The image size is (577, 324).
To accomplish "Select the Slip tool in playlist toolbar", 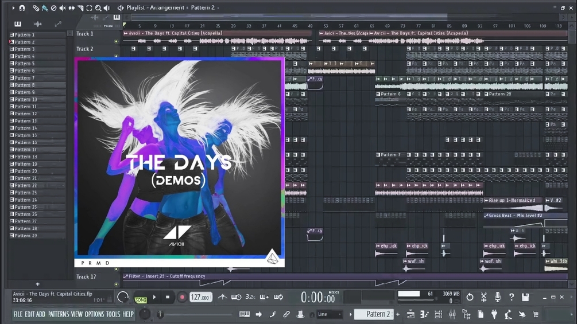I will point(71,7).
